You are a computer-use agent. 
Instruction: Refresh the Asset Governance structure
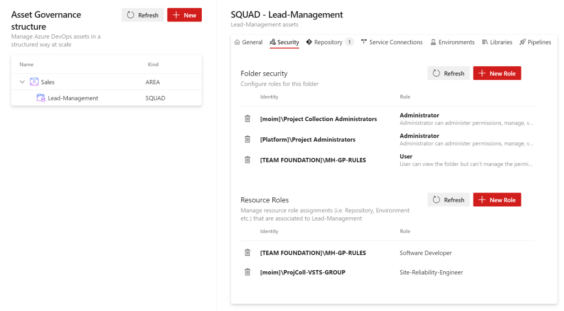coord(143,15)
